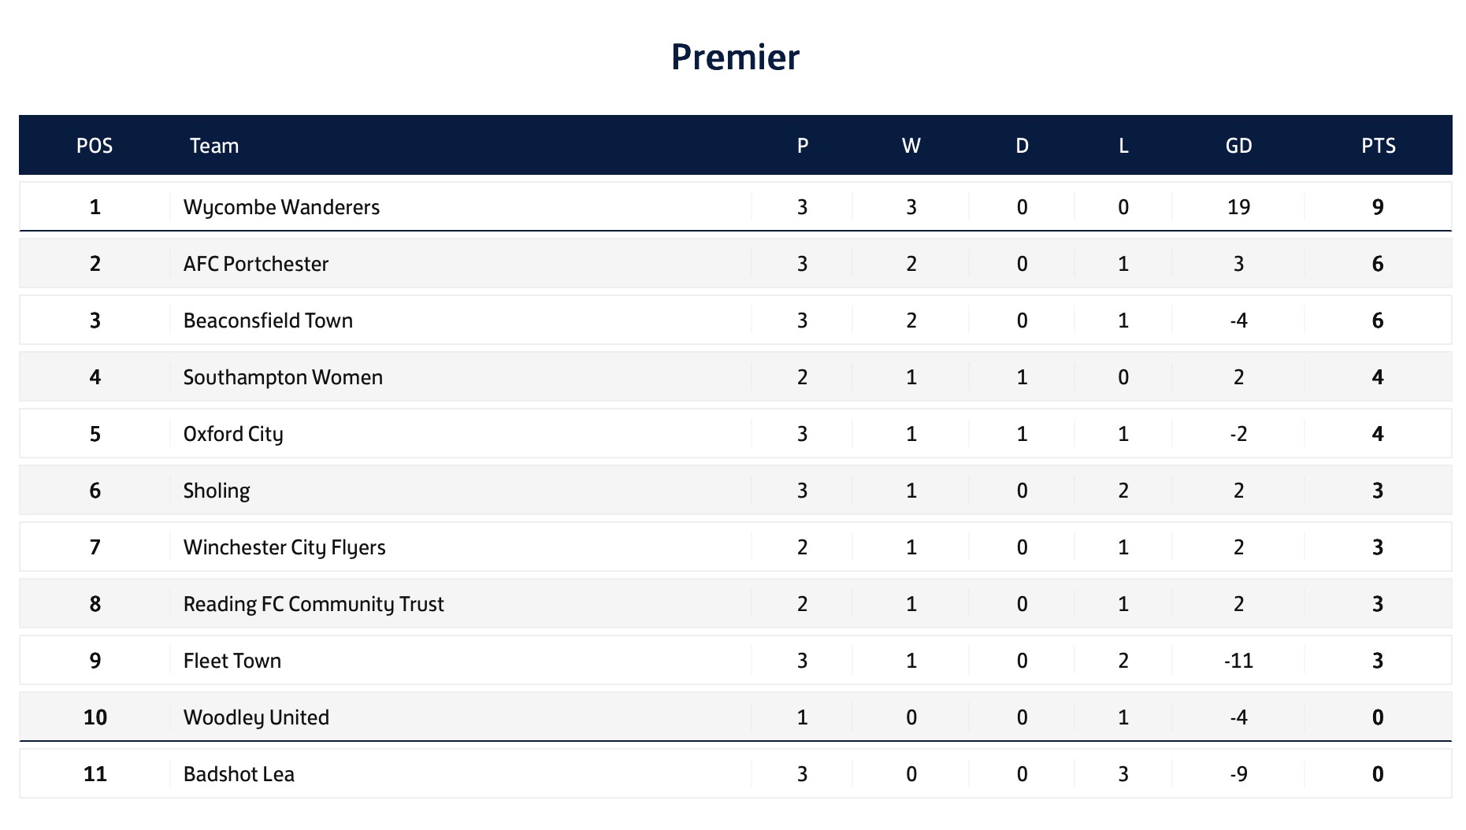
Task: Click the Team column header
Action: point(214,146)
